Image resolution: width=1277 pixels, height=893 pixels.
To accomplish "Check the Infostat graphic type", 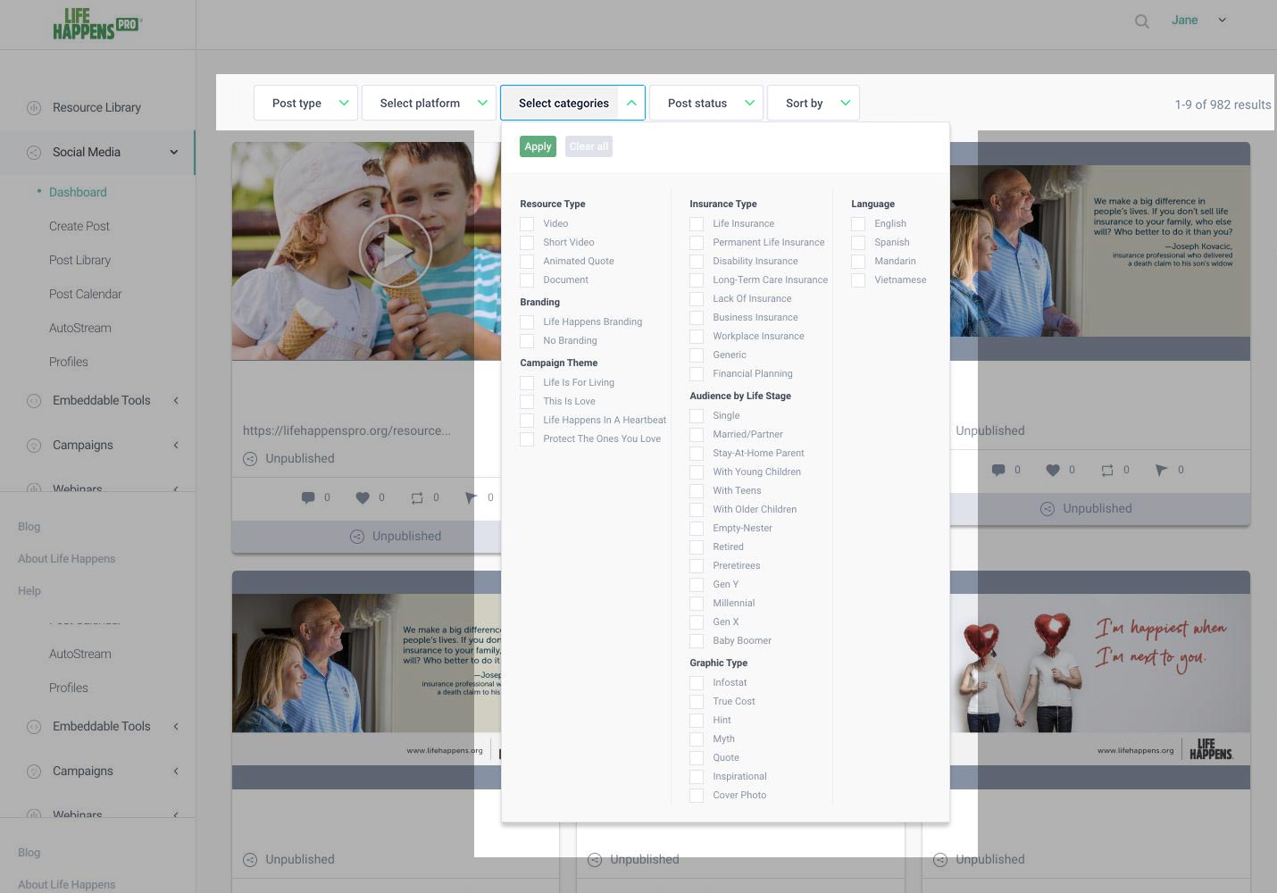I will tap(697, 683).
